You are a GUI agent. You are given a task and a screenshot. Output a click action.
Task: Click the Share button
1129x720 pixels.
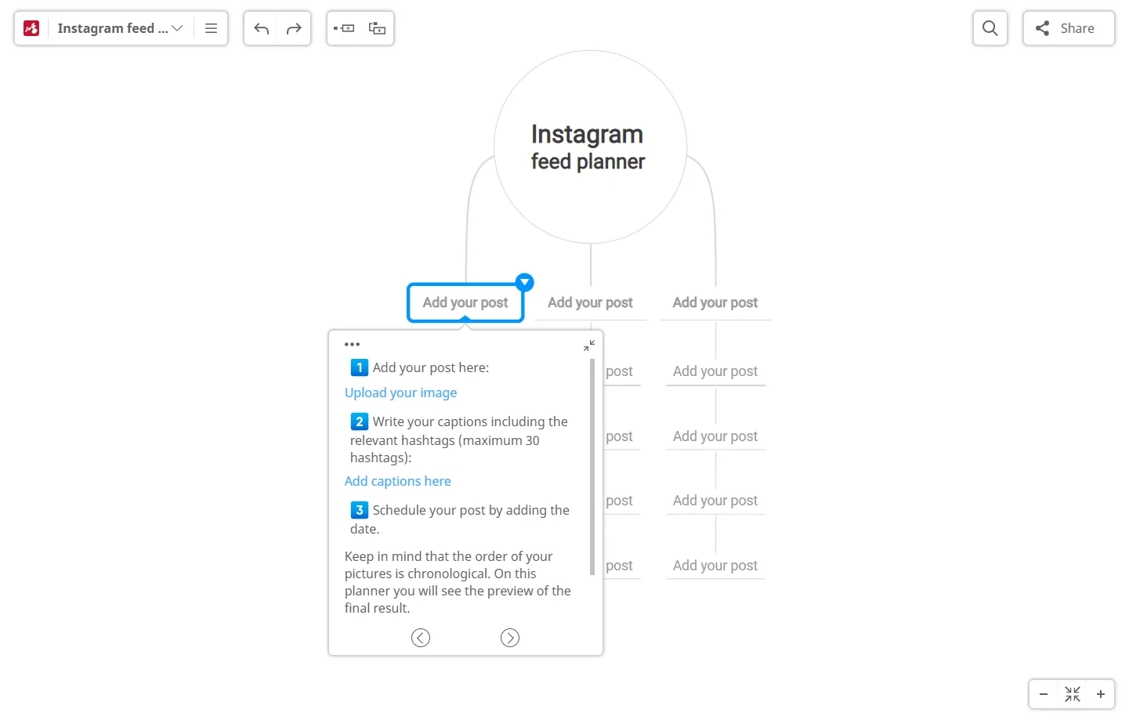1068,28
